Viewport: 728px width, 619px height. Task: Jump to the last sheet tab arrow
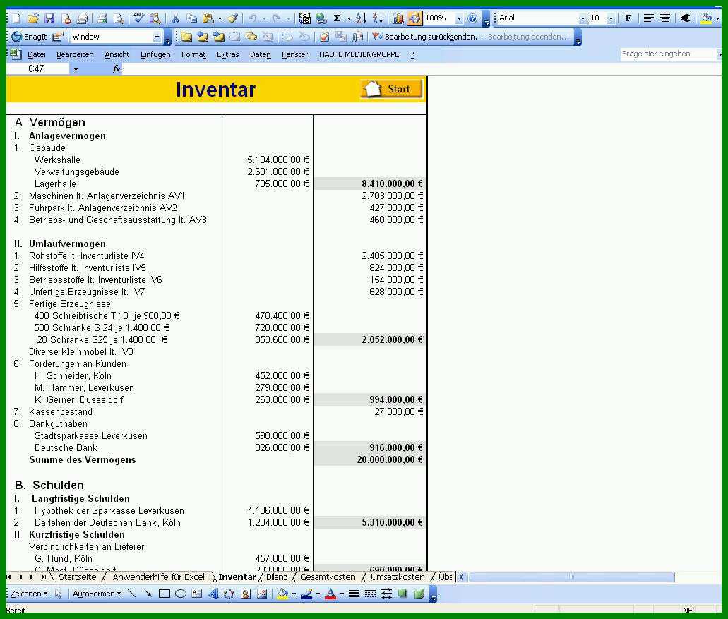pyautogui.click(x=43, y=577)
